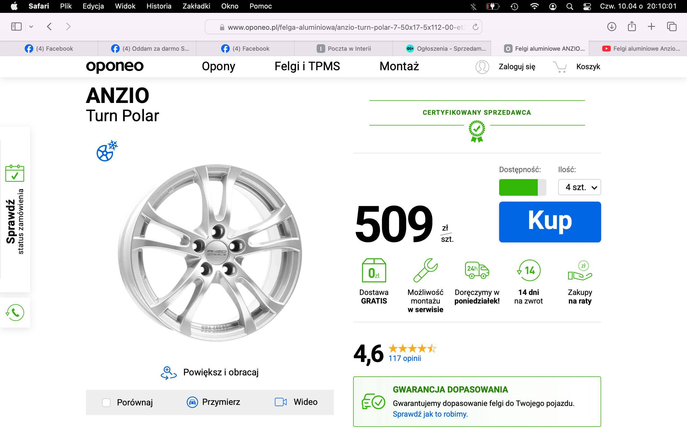The image size is (687, 429).
Task: Click the order status calendar icon
Action: click(x=15, y=173)
